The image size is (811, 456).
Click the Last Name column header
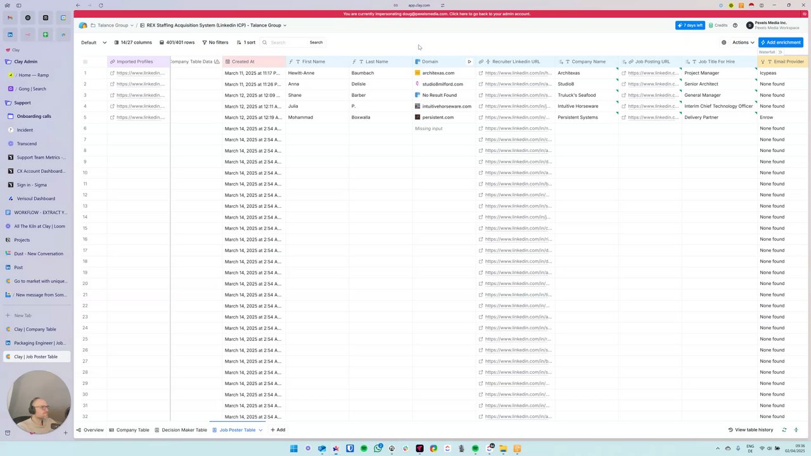(381, 61)
